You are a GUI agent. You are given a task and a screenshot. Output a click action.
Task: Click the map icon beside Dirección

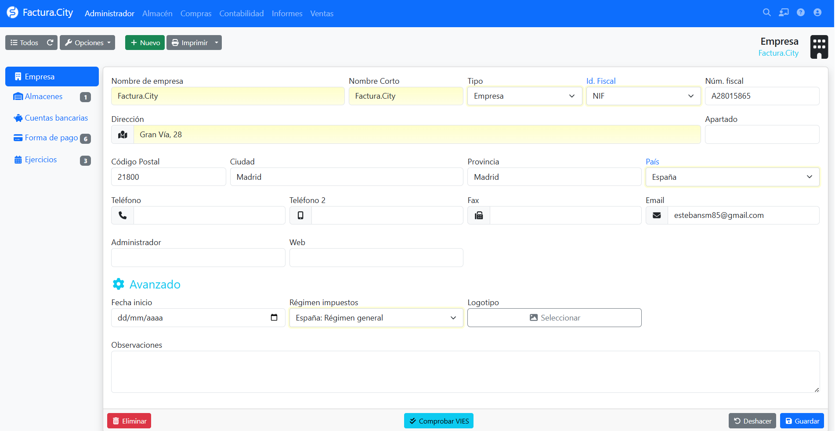(123, 135)
